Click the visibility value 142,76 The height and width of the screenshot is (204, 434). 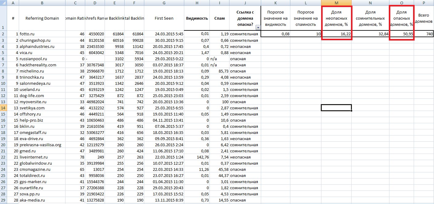197,157
